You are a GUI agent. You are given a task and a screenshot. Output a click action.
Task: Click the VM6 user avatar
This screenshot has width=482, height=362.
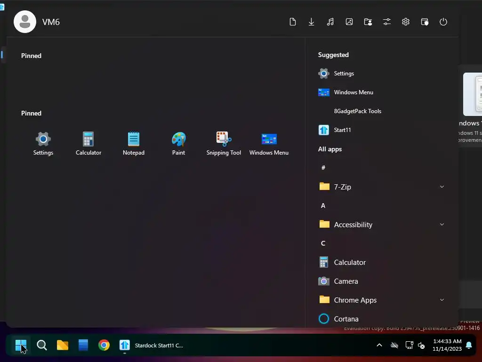tap(25, 22)
